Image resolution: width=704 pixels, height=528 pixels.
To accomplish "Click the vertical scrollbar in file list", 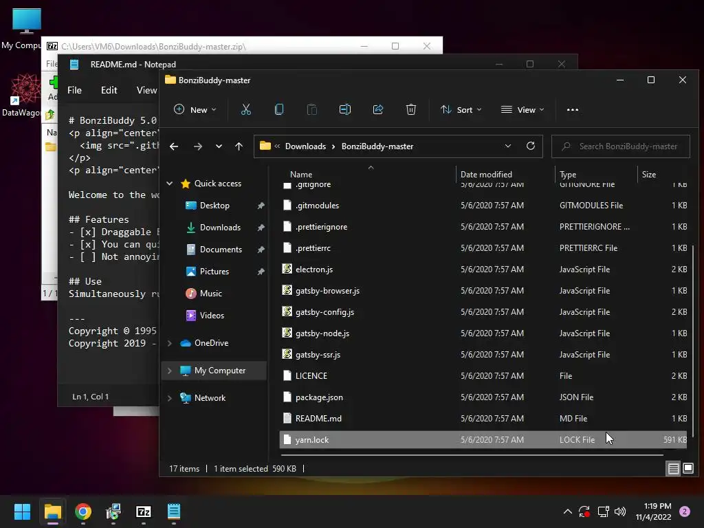I will pyautogui.click(x=693, y=341).
